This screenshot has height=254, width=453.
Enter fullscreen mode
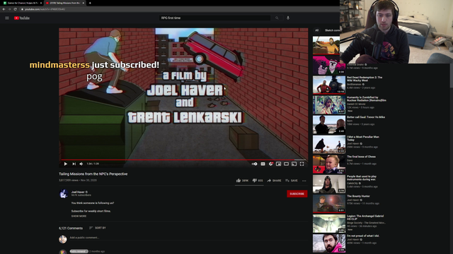coord(302,164)
